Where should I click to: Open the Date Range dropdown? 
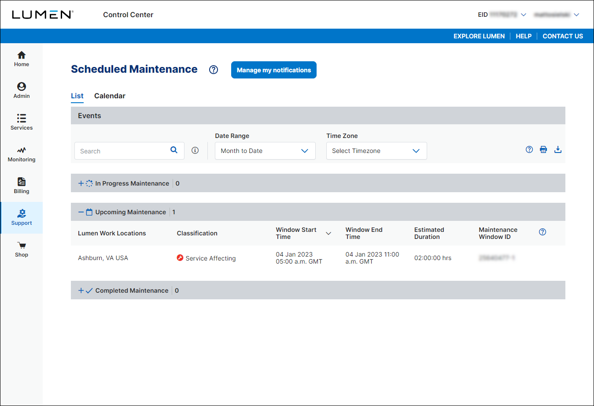[x=265, y=151]
